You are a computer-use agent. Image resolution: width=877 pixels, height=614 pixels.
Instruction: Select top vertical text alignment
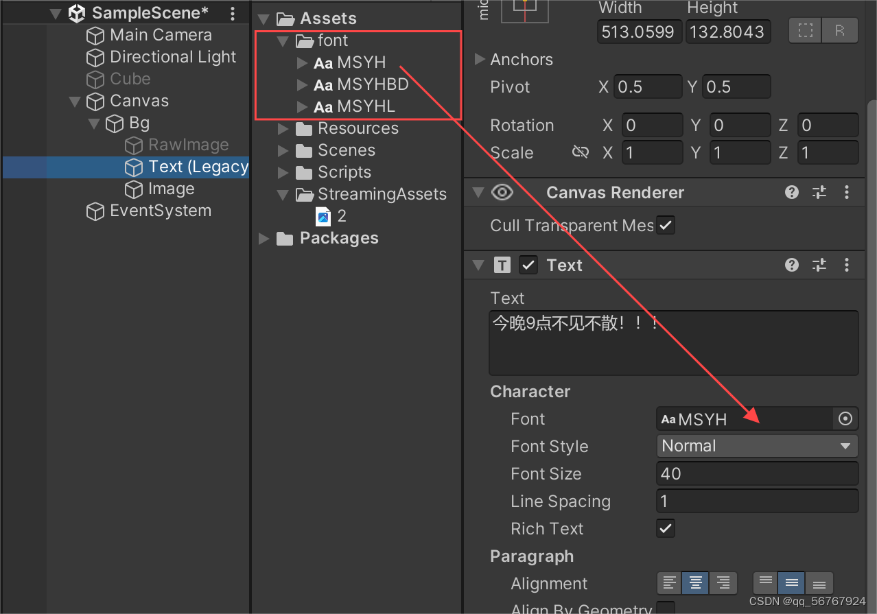764,582
